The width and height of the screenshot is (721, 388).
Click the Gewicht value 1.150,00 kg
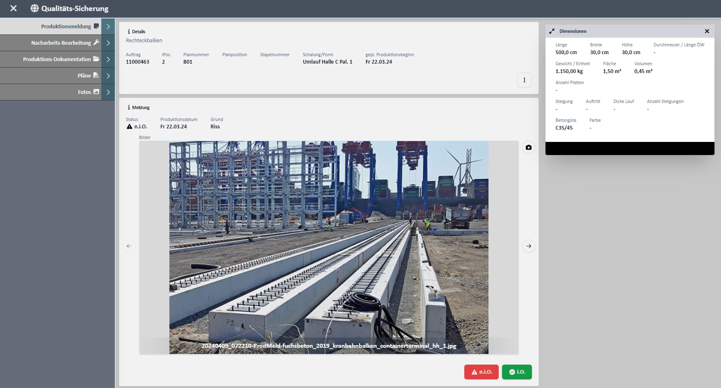coord(569,71)
